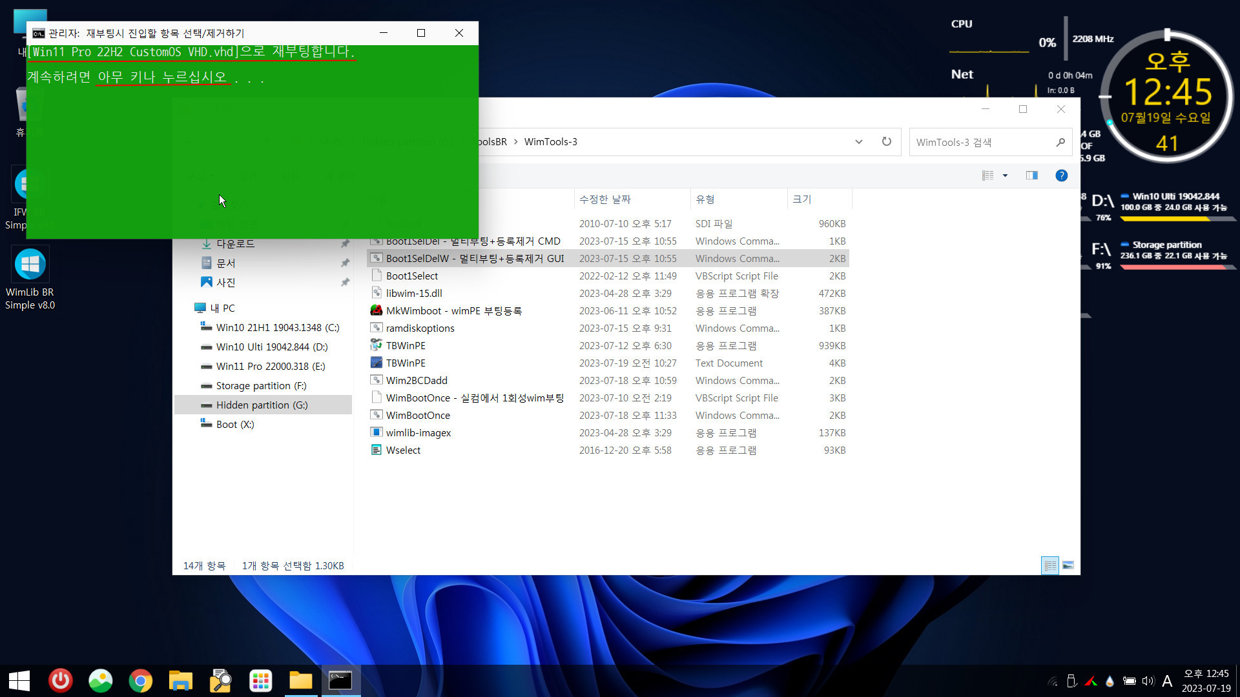Viewport: 1240px width, 697px height.
Task: Select MkWimboot - wimPE 부팅등록 file
Action: coord(608,310)
